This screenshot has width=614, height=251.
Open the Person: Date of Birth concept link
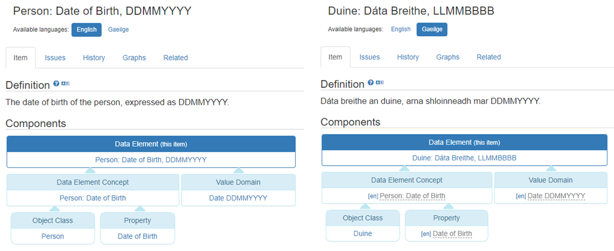point(93,198)
